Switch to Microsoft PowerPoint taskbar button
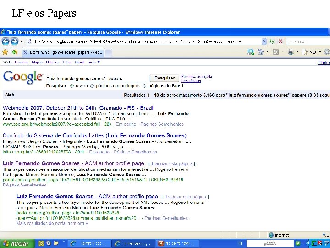 178,243
